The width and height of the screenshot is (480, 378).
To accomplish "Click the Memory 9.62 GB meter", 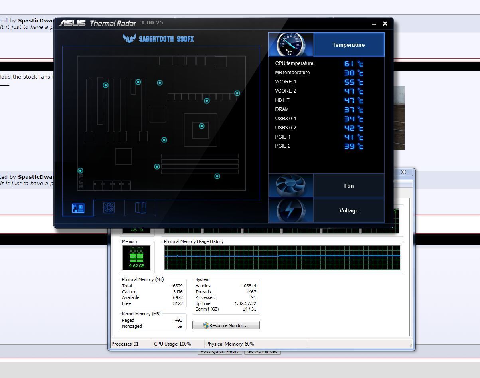I will tap(136, 257).
